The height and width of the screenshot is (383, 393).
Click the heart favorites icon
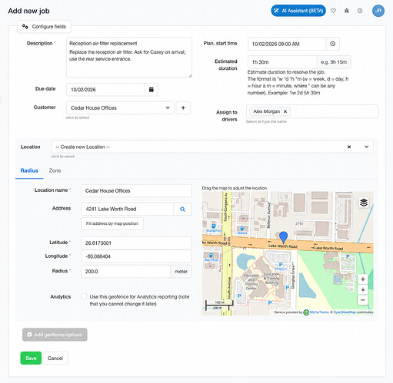pos(333,11)
